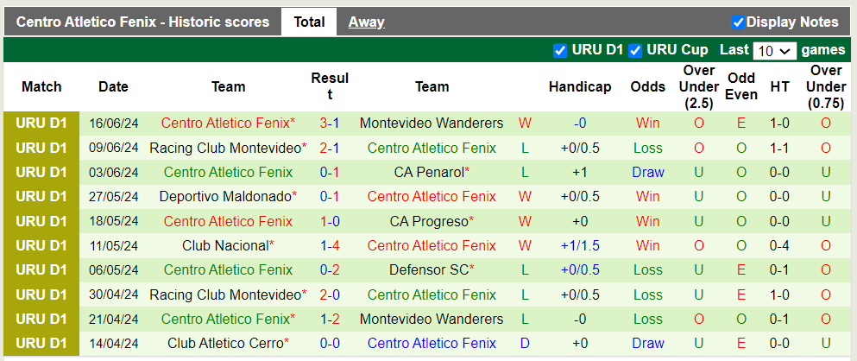This screenshot has width=857, height=361.
Task: Click URU D1 league label in first row
Action: pos(41,123)
